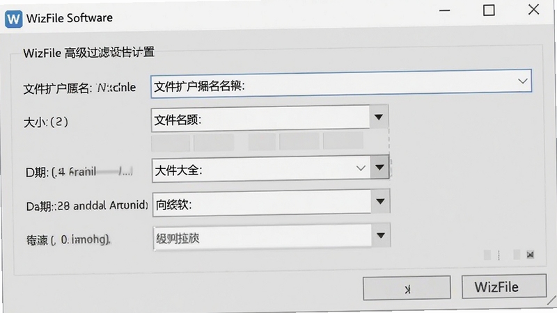Click the 文件扩户 label text on left
The height and width of the screenshot is (313, 557).
[79, 88]
